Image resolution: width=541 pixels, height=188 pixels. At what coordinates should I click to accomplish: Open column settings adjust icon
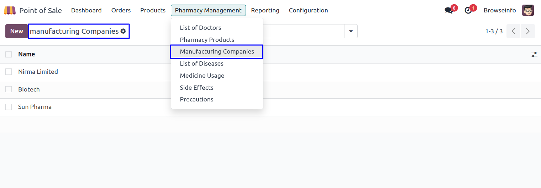[x=534, y=54]
